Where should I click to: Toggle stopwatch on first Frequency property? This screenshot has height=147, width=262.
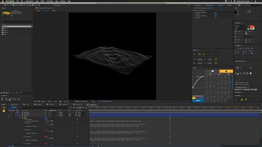[x=25, y=130]
